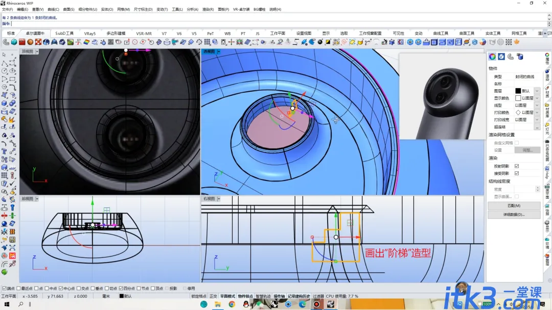Select the pointer tool in left toolbar

point(4,55)
